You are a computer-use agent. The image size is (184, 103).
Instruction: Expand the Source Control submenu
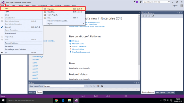(x=41, y=33)
